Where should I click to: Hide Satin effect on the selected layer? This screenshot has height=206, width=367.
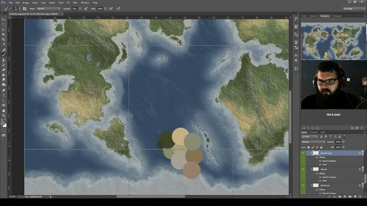tap(320, 164)
